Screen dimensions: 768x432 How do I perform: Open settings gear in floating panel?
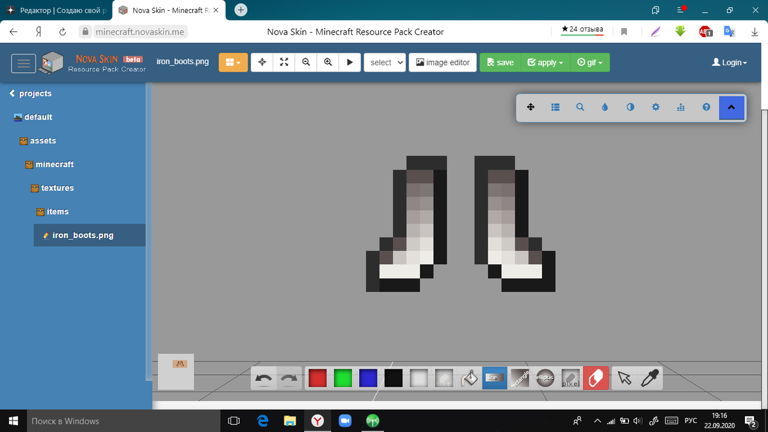(656, 108)
